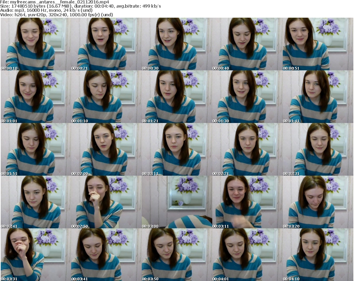The height and width of the screenshot is (281, 354).
Task: Click the thumbnail timestamped 00:00:10
Action: 36,44
